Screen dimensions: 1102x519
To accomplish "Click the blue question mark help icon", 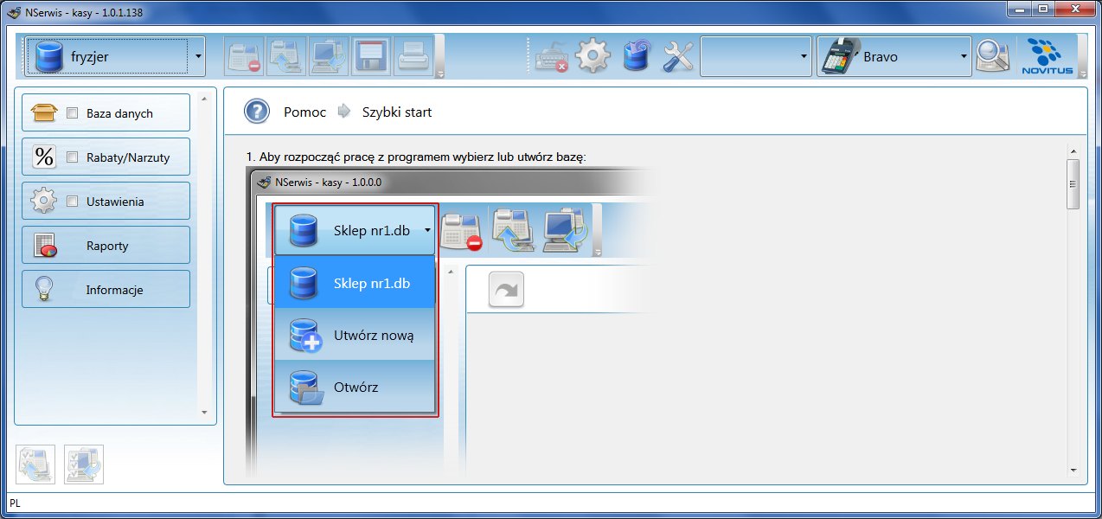I will click(x=257, y=112).
